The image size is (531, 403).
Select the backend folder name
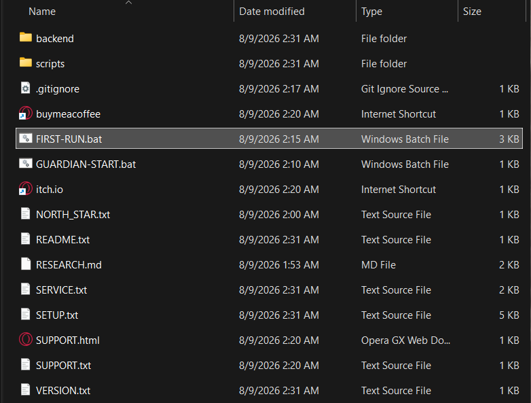coord(55,39)
